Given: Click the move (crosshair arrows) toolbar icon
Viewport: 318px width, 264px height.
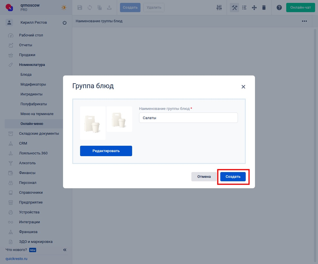Looking at the screenshot, I should click(x=254, y=8).
